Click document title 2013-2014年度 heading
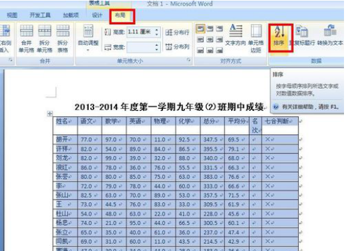Image resolution: width=346 pixels, height=251 pixels. click(169, 107)
